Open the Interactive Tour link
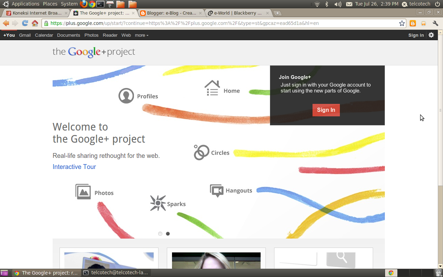443x277 pixels. (74, 167)
